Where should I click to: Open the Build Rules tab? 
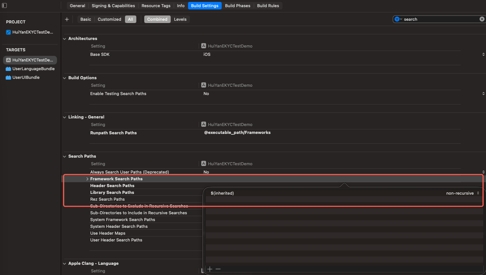[268, 6]
